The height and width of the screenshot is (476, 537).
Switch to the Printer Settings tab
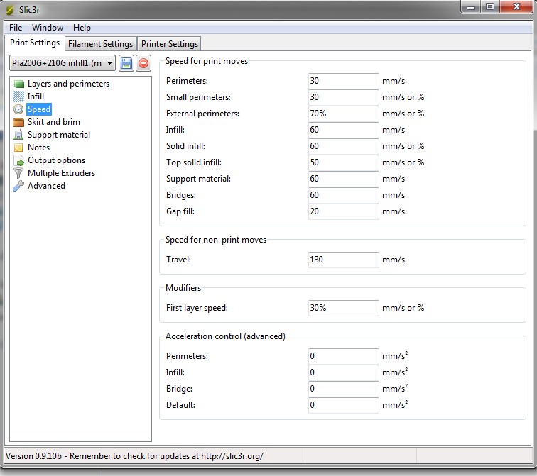[170, 44]
